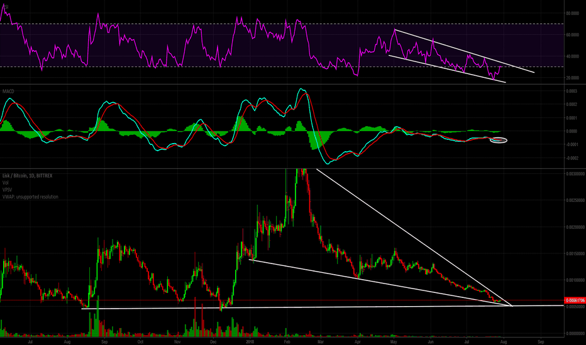Viewport: 586px width, 345px height.
Task: Click the Mar label on time axis
Action: (320, 342)
